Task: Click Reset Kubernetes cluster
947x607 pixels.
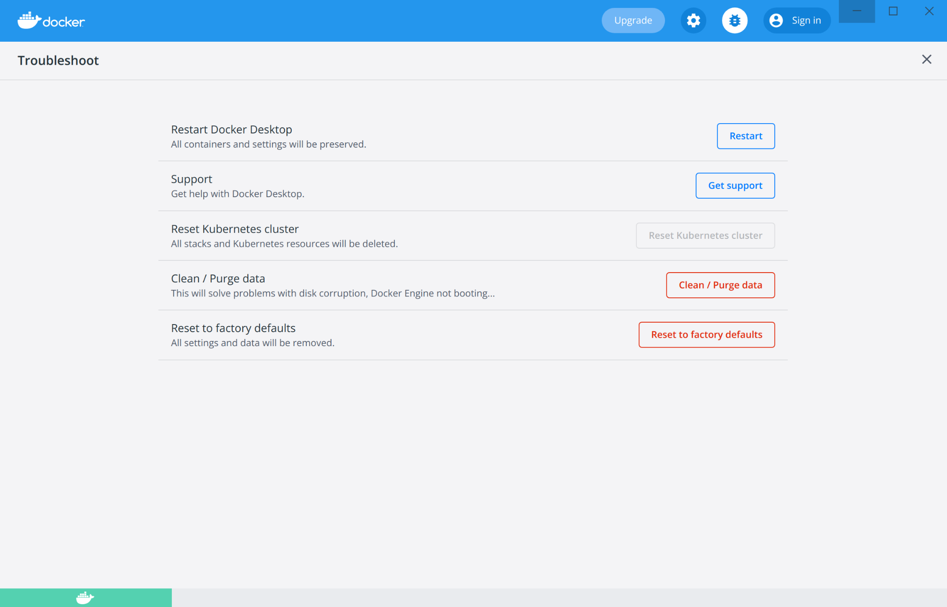Action: [x=705, y=235]
